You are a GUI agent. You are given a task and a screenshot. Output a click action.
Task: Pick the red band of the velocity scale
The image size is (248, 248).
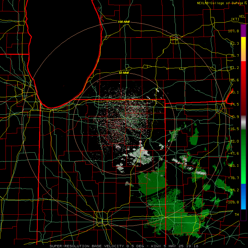point(243,88)
